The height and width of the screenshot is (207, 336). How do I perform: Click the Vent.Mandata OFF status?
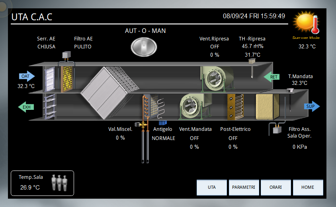pyautogui.click(x=194, y=138)
